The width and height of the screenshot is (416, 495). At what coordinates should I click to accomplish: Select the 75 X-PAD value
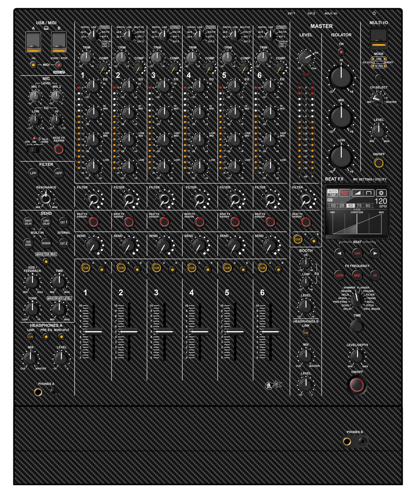click(x=359, y=206)
